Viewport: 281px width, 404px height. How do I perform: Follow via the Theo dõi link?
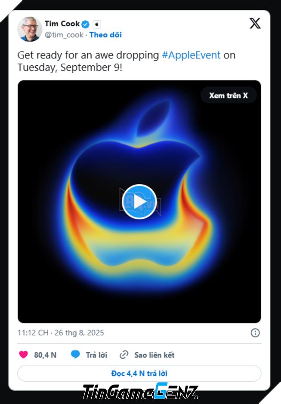(x=105, y=35)
